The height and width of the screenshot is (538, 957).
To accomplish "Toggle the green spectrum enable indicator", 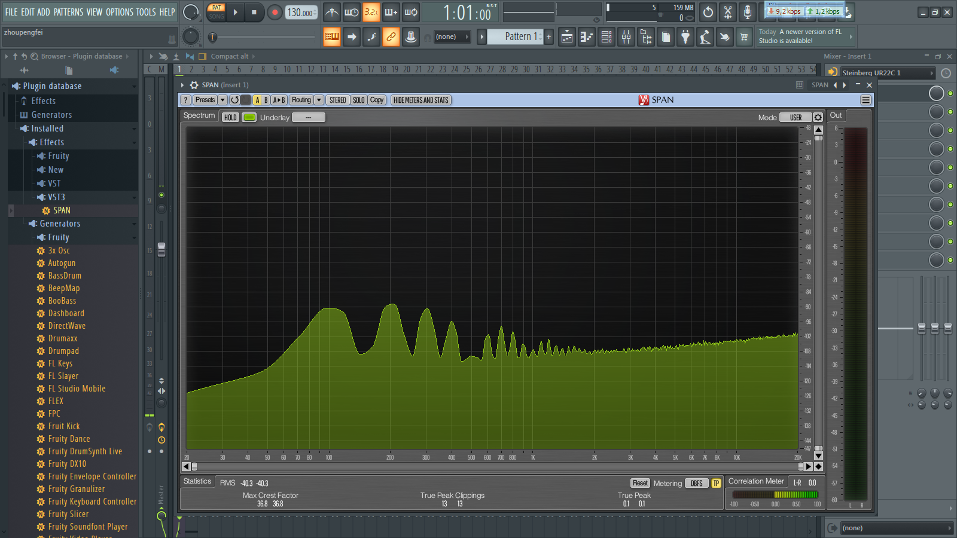I will [249, 117].
